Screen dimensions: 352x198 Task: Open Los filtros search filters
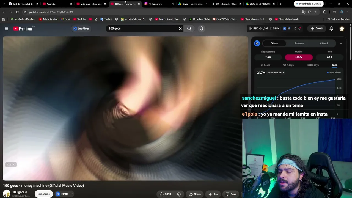click(x=81, y=29)
